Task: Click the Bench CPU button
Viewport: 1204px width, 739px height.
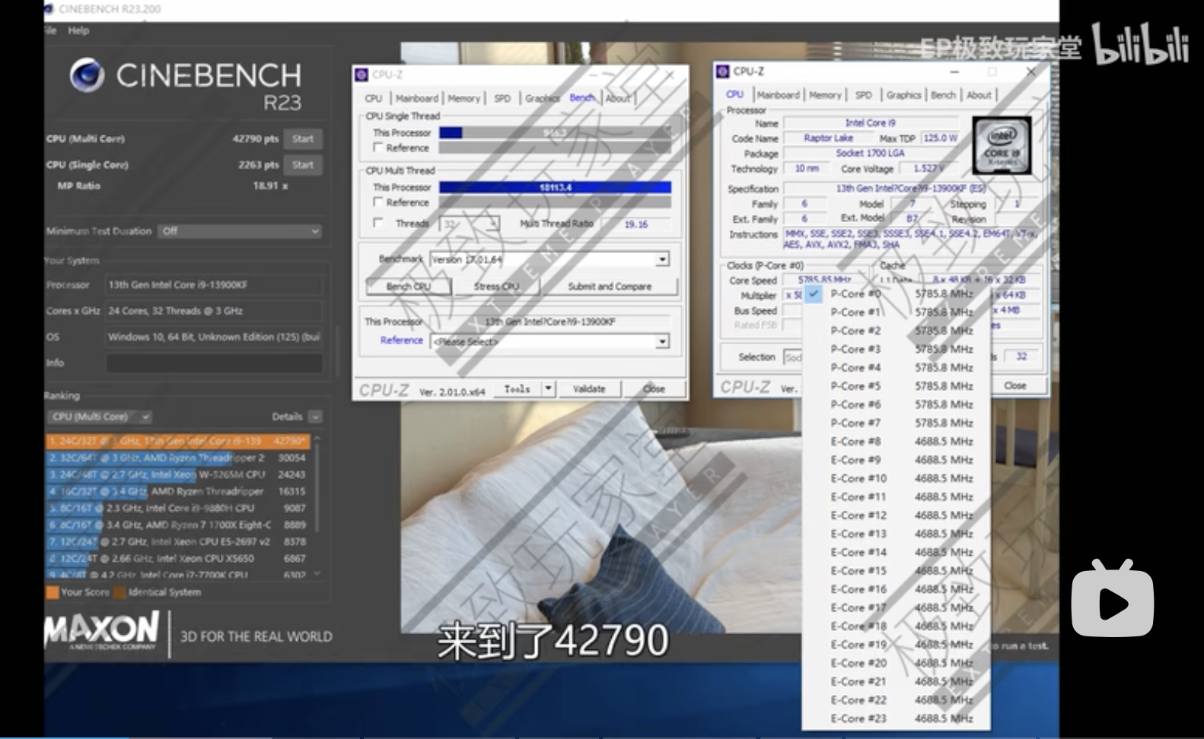Action: pyautogui.click(x=409, y=286)
